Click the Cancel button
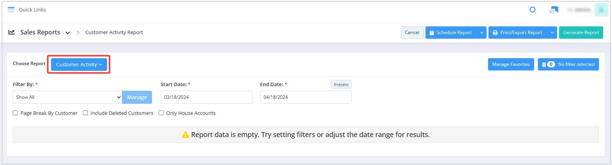Screen dimensions: 612x165 (412, 33)
